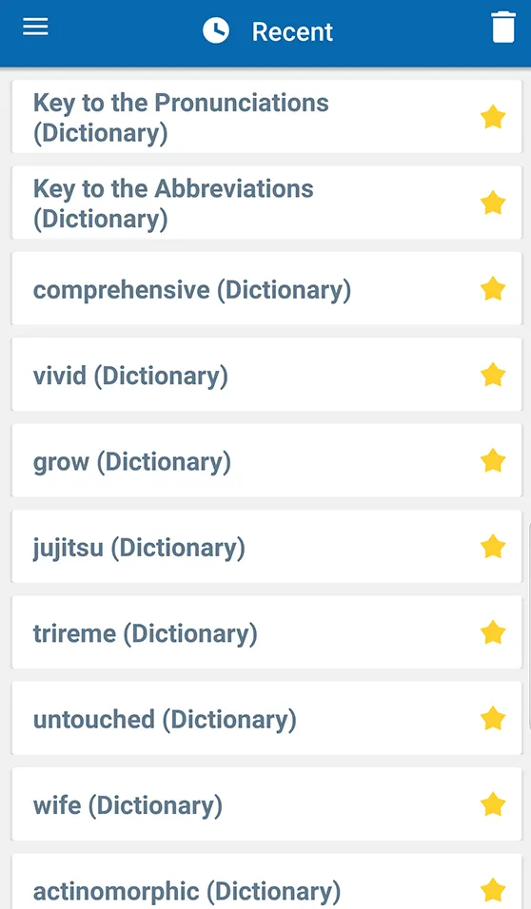This screenshot has width=531, height=909.
Task: Unfavorite Key to the Pronunciations star
Action: coord(493,117)
